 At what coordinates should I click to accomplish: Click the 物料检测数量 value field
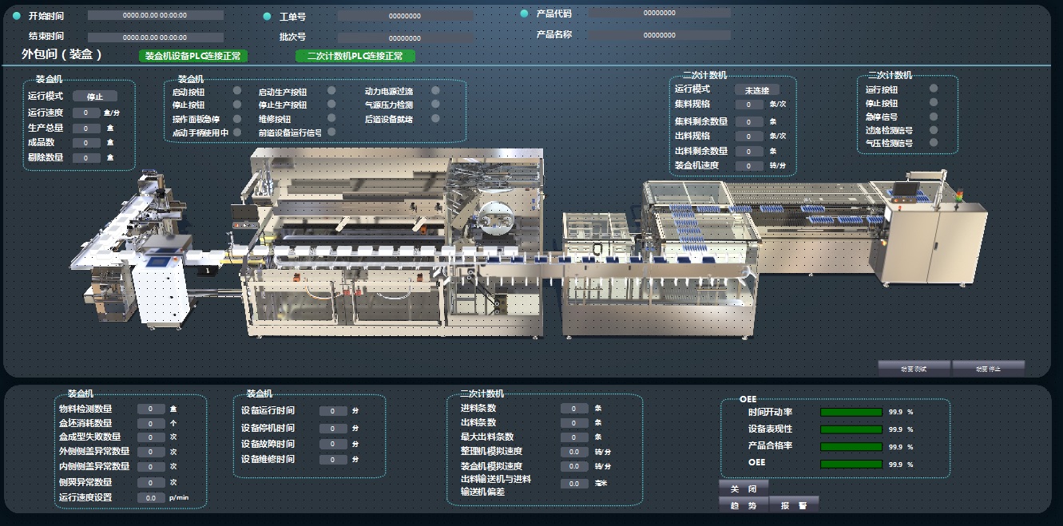coord(151,409)
